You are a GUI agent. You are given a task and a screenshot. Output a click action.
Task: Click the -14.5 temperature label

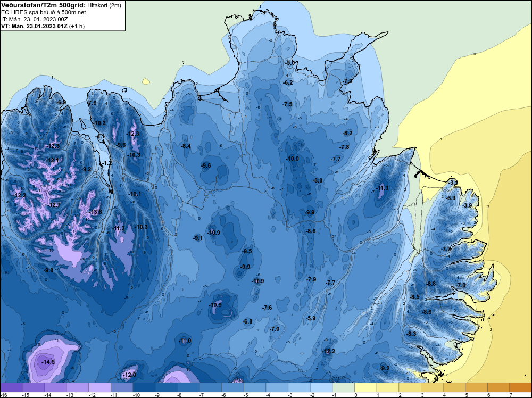(48, 362)
